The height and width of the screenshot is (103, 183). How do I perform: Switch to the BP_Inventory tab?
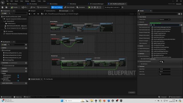33,4
